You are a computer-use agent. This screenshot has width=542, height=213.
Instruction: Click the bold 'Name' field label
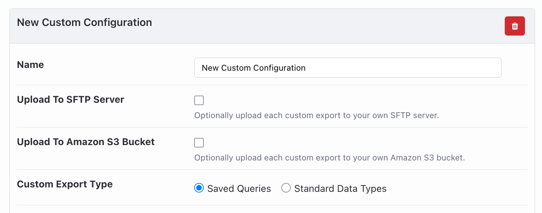point(30,65)
